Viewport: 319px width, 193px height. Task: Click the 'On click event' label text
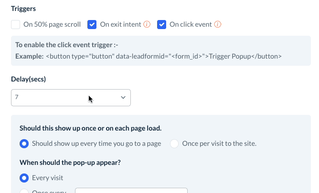point(191,24)
